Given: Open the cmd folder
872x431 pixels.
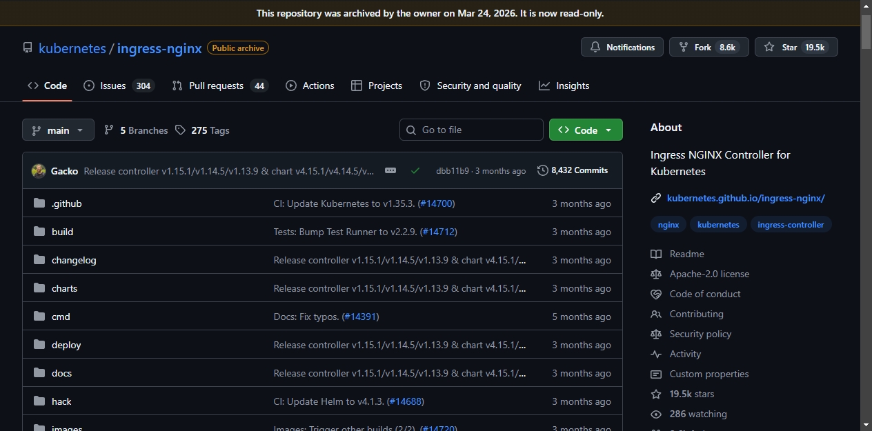Looking at the screenshot, I should [61, 317].
